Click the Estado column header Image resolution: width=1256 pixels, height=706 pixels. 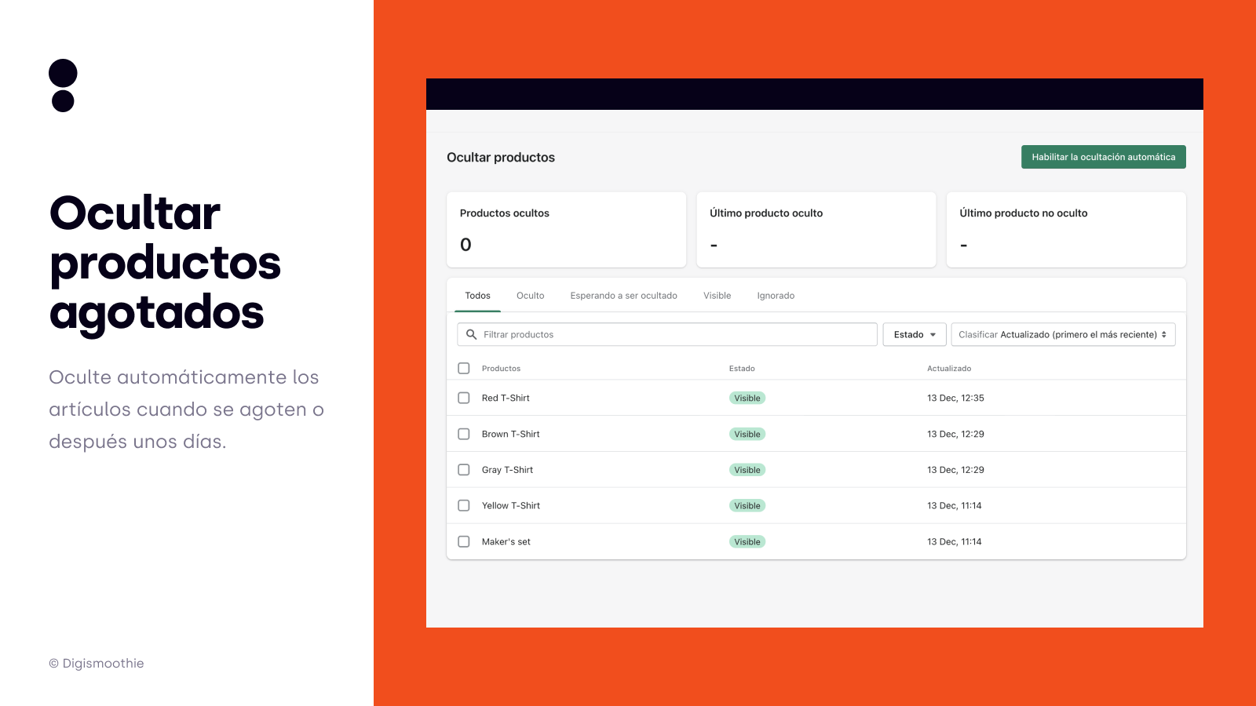[x=742, y=368]
